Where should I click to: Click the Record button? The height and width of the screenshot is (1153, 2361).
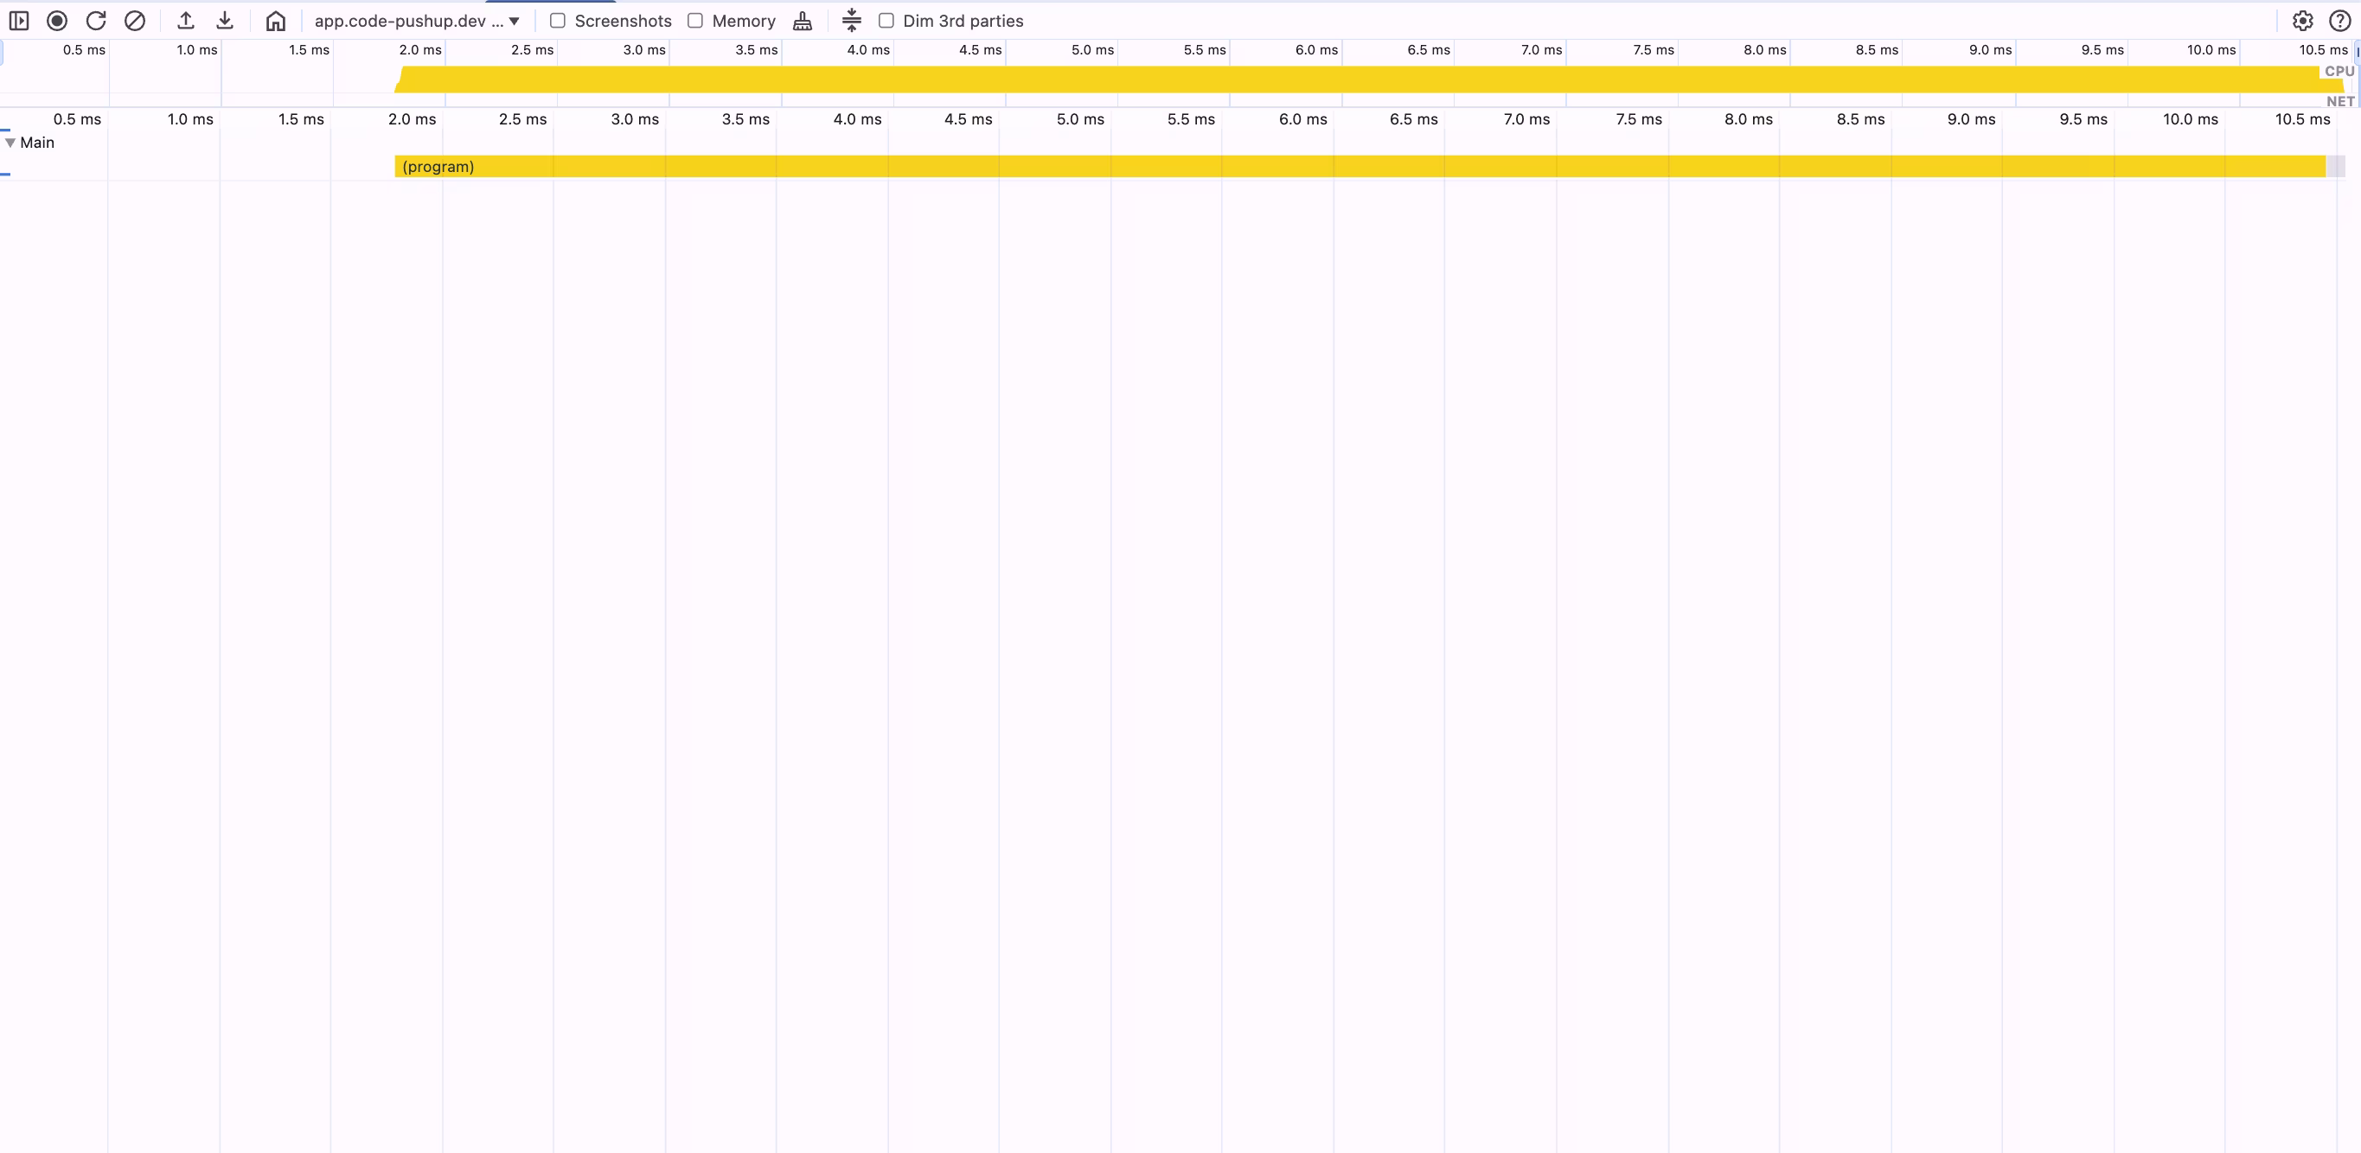coord(57,20)
